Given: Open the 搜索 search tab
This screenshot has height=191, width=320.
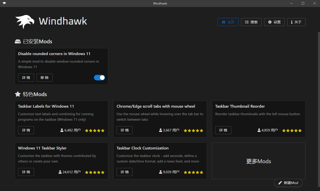Looking at the screenshot, I should tap(251, 22).
